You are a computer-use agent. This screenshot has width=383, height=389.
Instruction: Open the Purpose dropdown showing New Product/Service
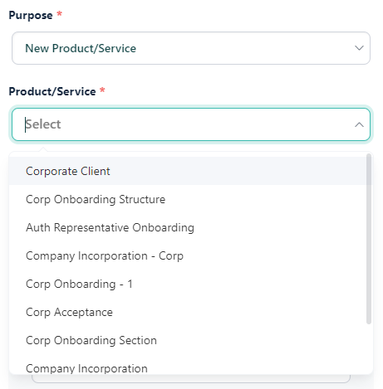coord(191,48)
